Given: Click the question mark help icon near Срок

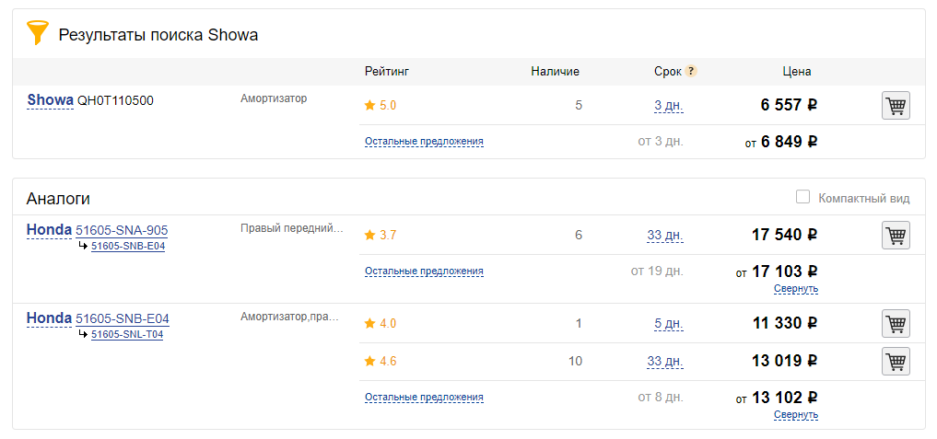Looking at the screenshot, I should (x=691, y=71).
